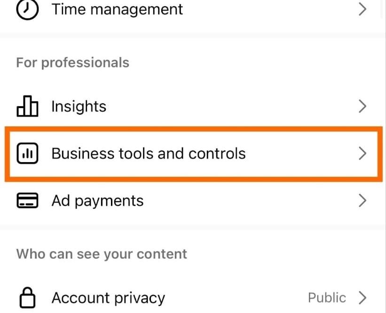Click Account privacy to change visibility
The image size is (386, 313).
(x=108, y=297)
